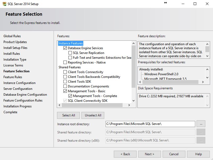This screenshot has height=160, width=213.
Task: Check Full-Text and Semantic Extractions option
Action: [70, 58]
